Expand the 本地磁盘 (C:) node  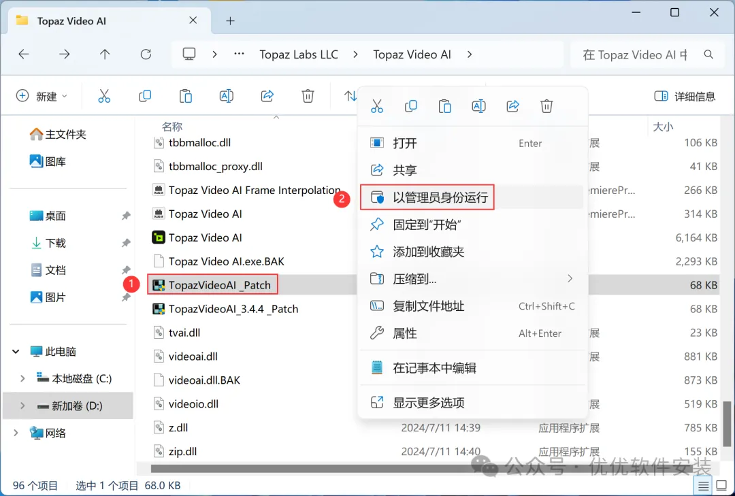pos(22,378)
